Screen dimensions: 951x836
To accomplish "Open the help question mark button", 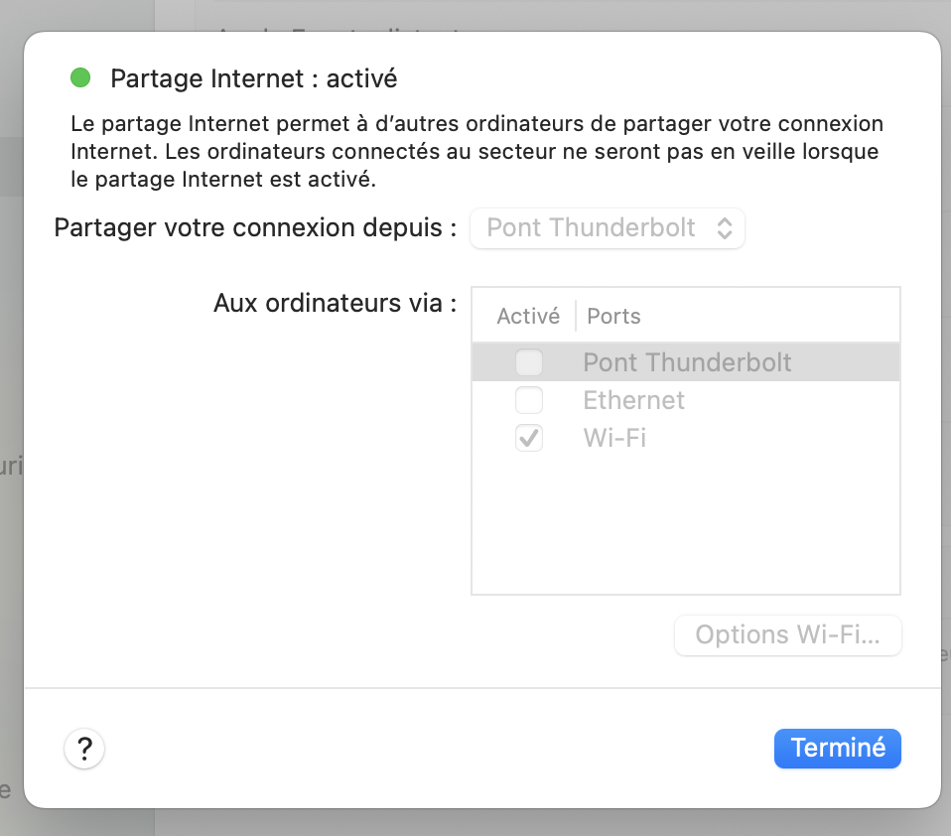I will pyautogui.click(x=84, y=748).
